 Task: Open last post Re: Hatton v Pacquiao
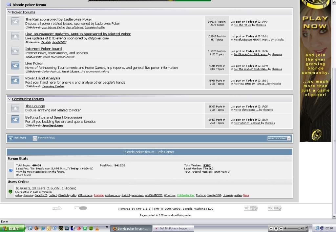point(247,123)
